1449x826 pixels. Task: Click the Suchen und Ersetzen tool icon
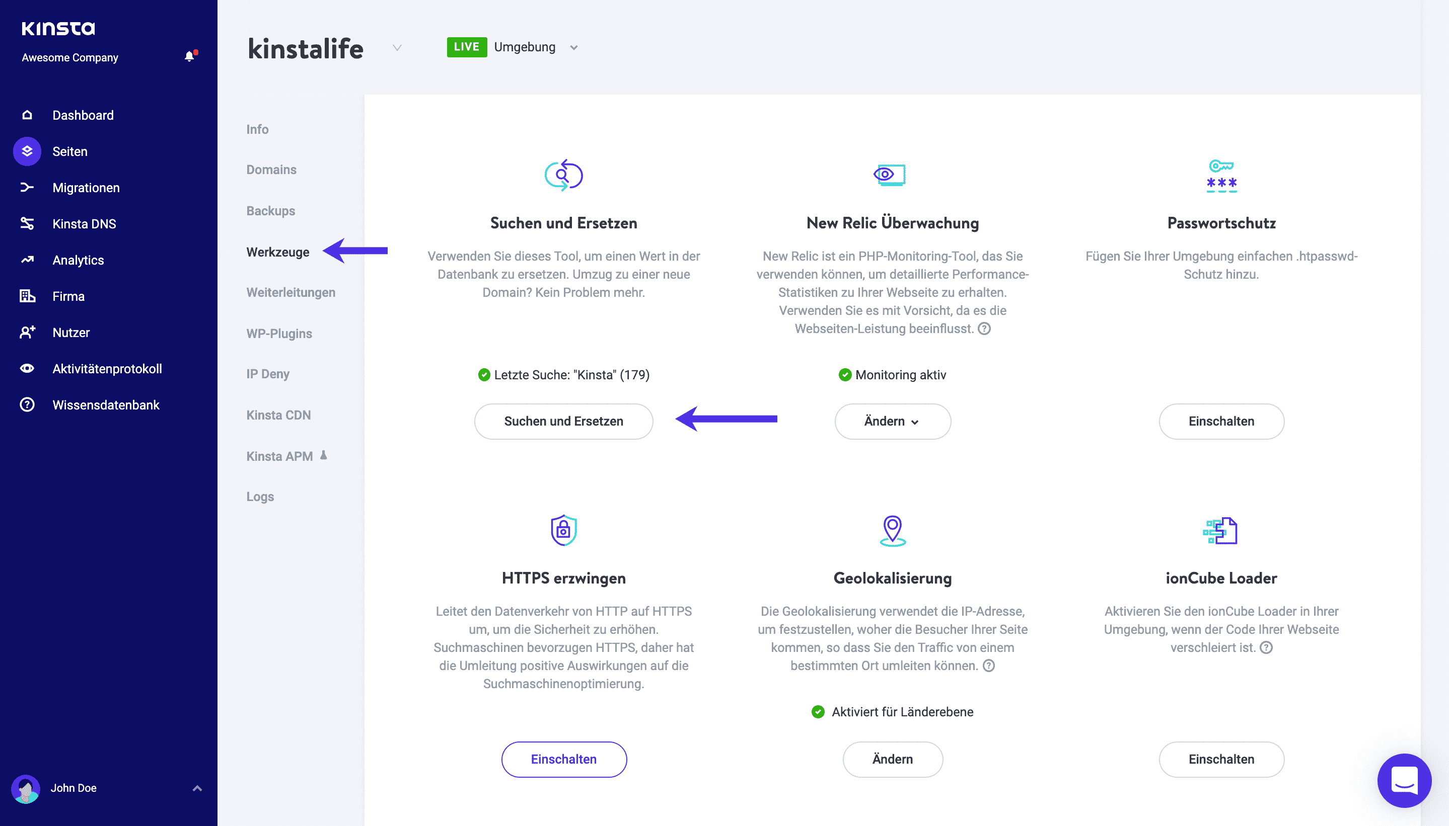(x=563, y=174)
